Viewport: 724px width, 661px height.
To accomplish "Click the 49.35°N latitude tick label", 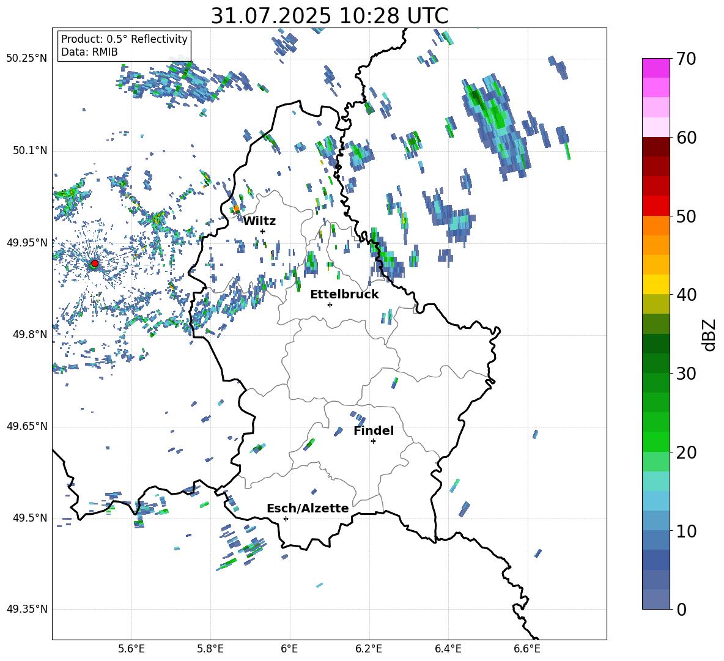I will coord(27,609).
